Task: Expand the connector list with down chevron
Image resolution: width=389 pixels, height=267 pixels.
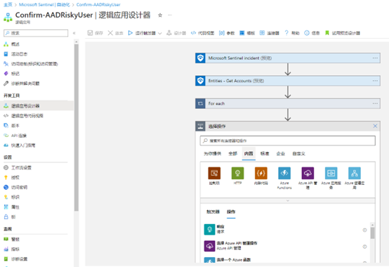Action: coord(288,200)
